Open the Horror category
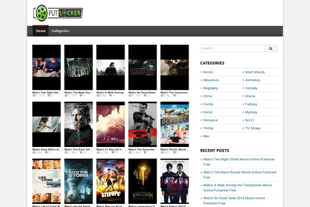 [208, 112]
